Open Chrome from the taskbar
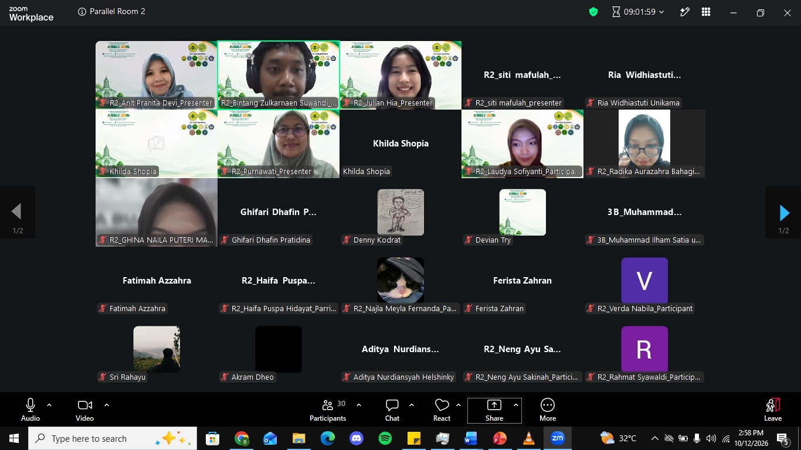The width and height of the screenshot is (801, 450). (242, 438)
